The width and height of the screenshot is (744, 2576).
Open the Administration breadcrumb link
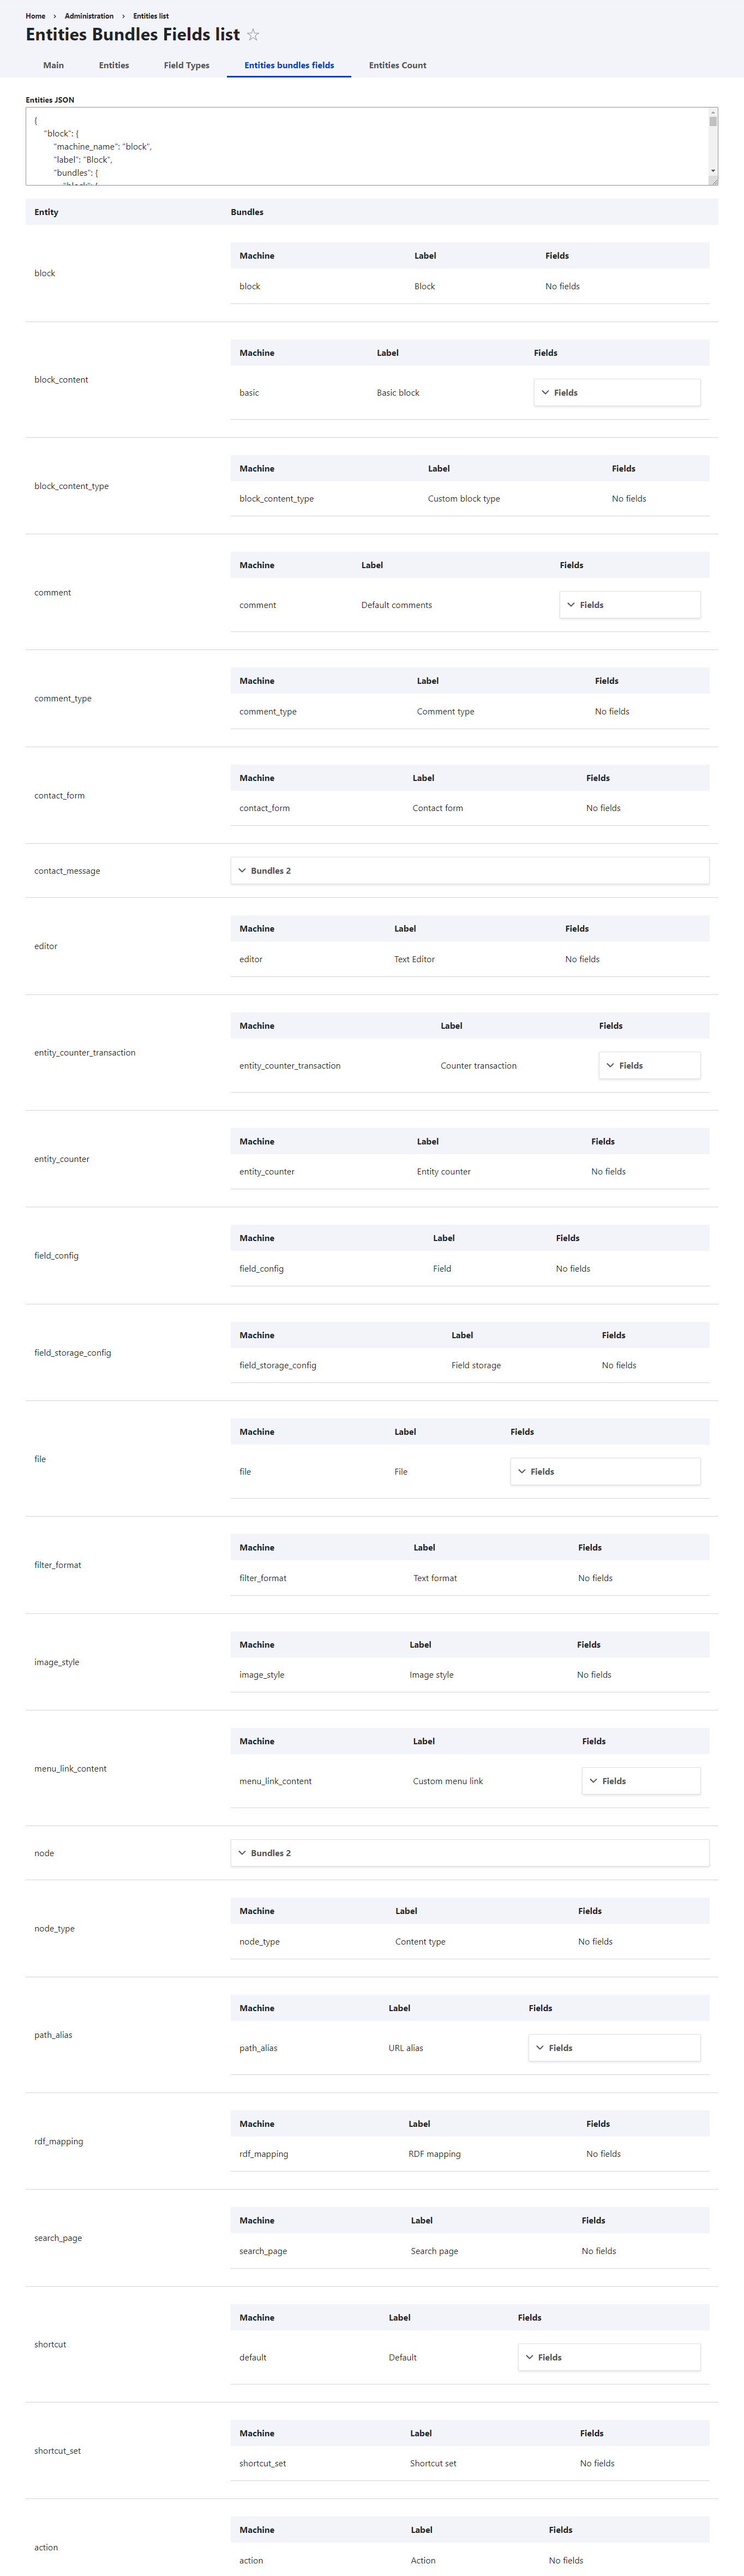tap(89, 16)
